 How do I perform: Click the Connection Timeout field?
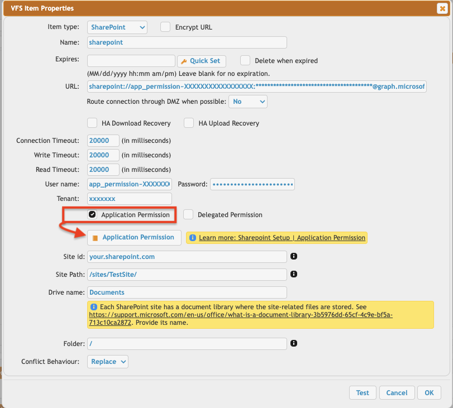click(x=103, y=141)
